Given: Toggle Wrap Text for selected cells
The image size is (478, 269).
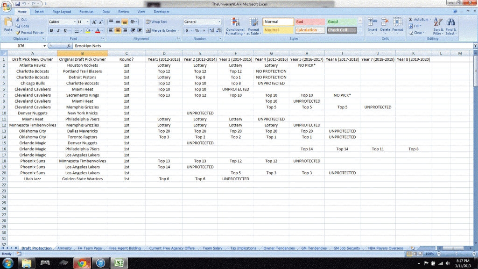Looking at the screenshot, I should click(x=156, y=22).
